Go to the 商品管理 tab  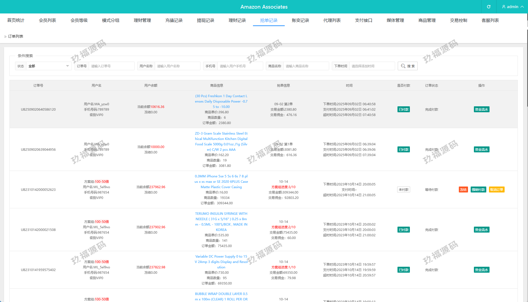(427, 20)
